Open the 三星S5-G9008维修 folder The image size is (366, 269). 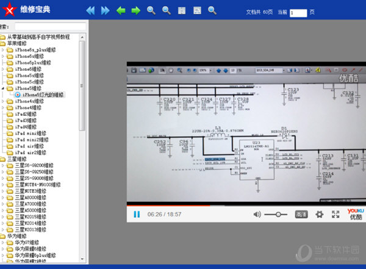pos(34,178)
